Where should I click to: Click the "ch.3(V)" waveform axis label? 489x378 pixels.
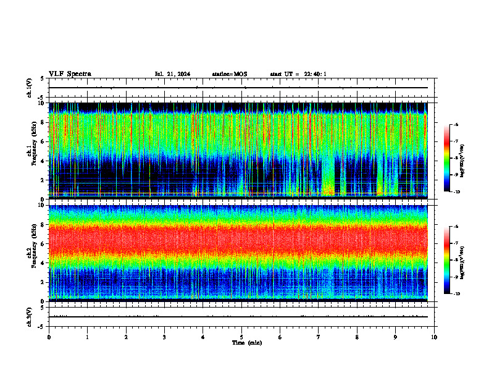point(29,317)
